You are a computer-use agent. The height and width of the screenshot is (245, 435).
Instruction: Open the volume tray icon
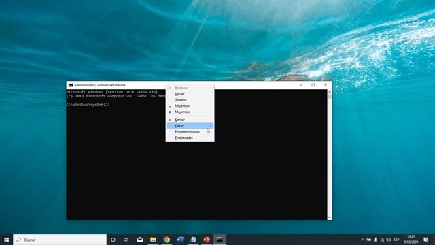pyautogui.click(x=389, y=240)
